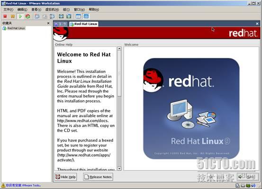Open the 文件(F) menu

pos(9,9)
